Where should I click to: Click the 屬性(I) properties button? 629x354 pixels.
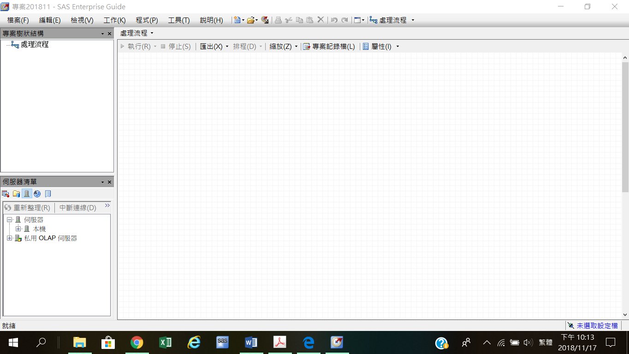pyautogui.click(x=377, y=47)
